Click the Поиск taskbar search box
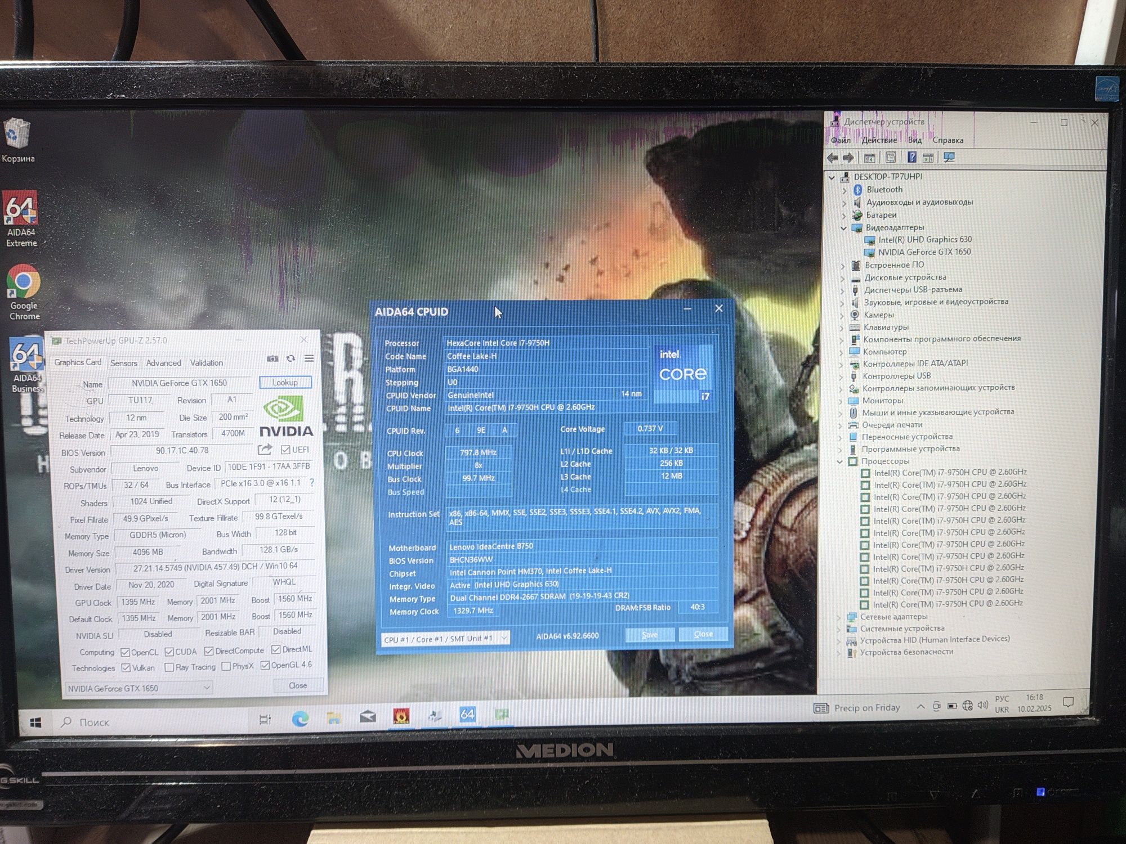The height and width of the screenshot is (844, 1126). tap(149, 722)
